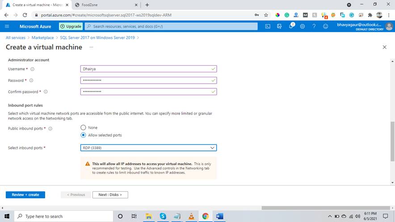
Task: Click Windows Type here to search box
Action: 63,216
